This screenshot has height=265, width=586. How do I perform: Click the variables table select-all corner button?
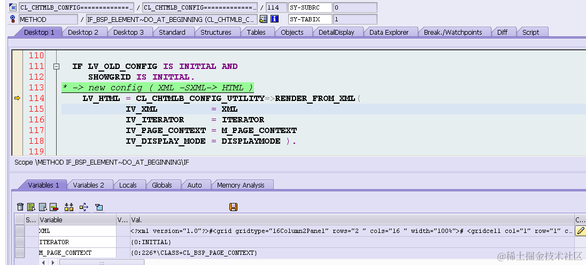19,220
